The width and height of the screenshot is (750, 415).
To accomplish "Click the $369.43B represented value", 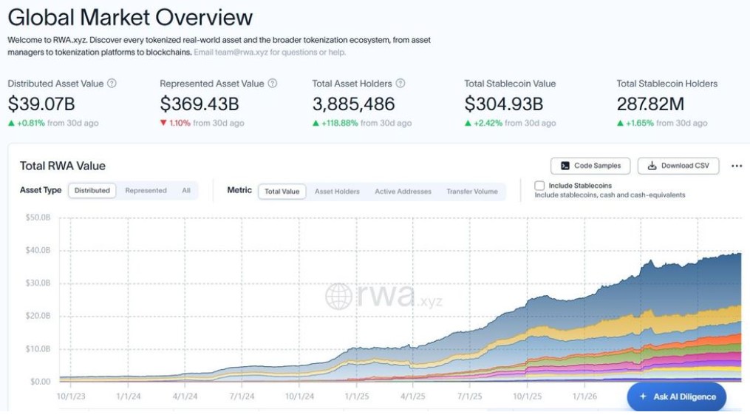I will click(x=200, y=104).
